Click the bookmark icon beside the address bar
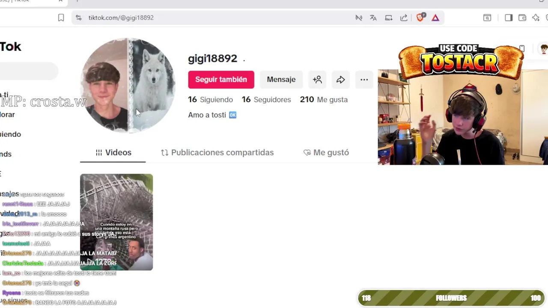The height and width of the screenshot is (308, 548). click(61, 18)
